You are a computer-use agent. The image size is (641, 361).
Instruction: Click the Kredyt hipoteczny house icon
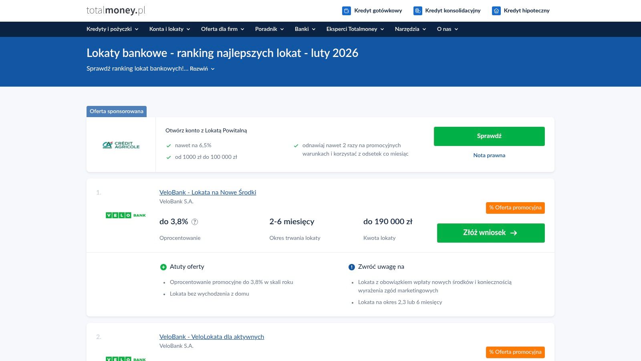[x=496, y=11]
